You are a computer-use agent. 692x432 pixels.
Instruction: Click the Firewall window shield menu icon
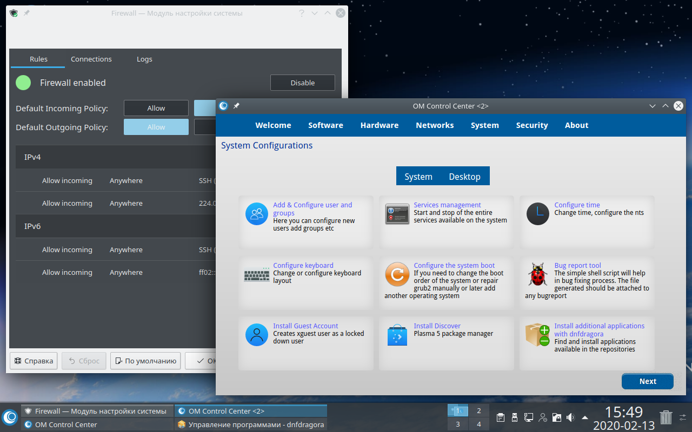[x=14, y=13]
